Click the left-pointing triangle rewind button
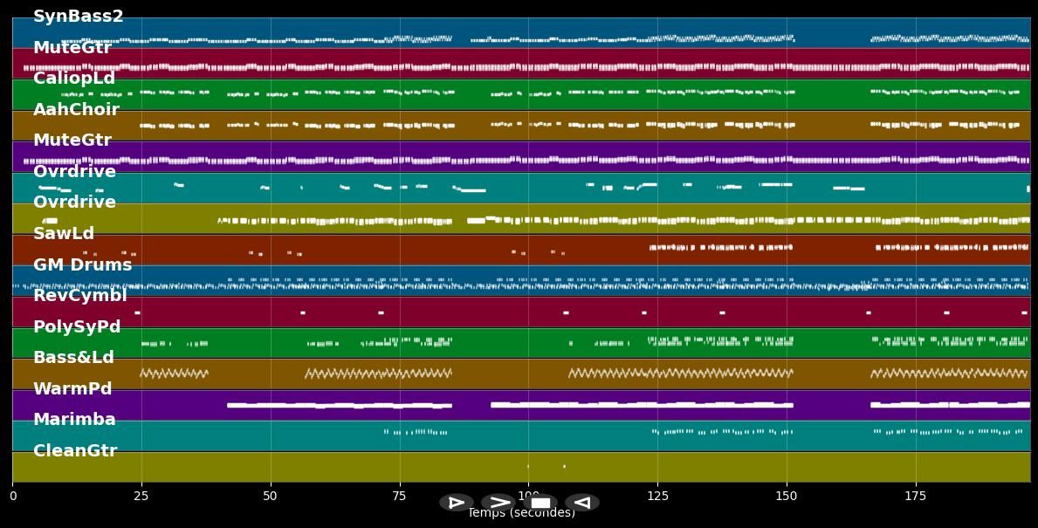 tap(581, 503)
